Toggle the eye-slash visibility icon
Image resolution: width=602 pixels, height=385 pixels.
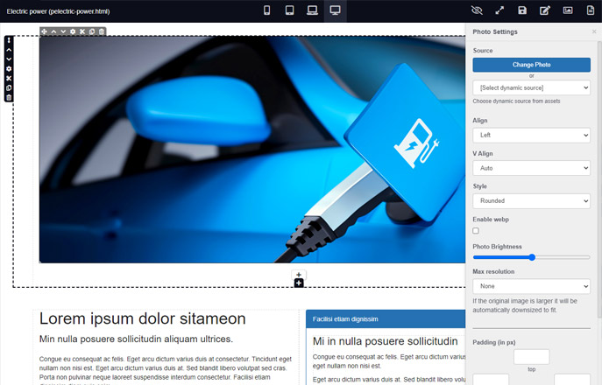click(477, 10)
